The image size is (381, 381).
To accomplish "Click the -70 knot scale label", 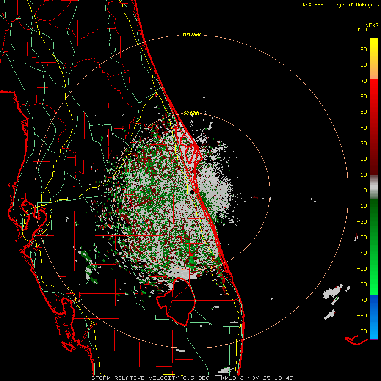I will point(362,300).
